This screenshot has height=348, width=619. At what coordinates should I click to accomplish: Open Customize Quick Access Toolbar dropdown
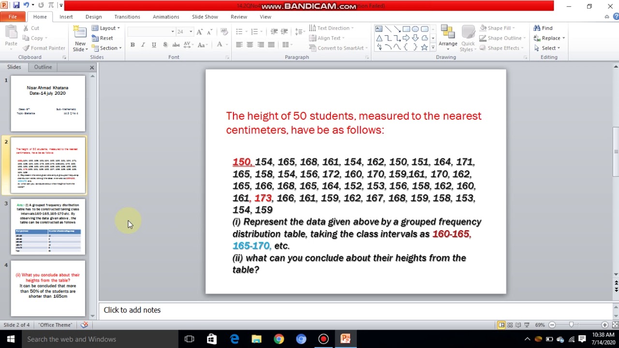[61, 5]
